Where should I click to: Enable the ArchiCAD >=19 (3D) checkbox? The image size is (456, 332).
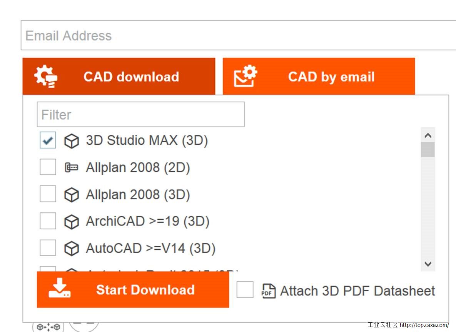48,221
